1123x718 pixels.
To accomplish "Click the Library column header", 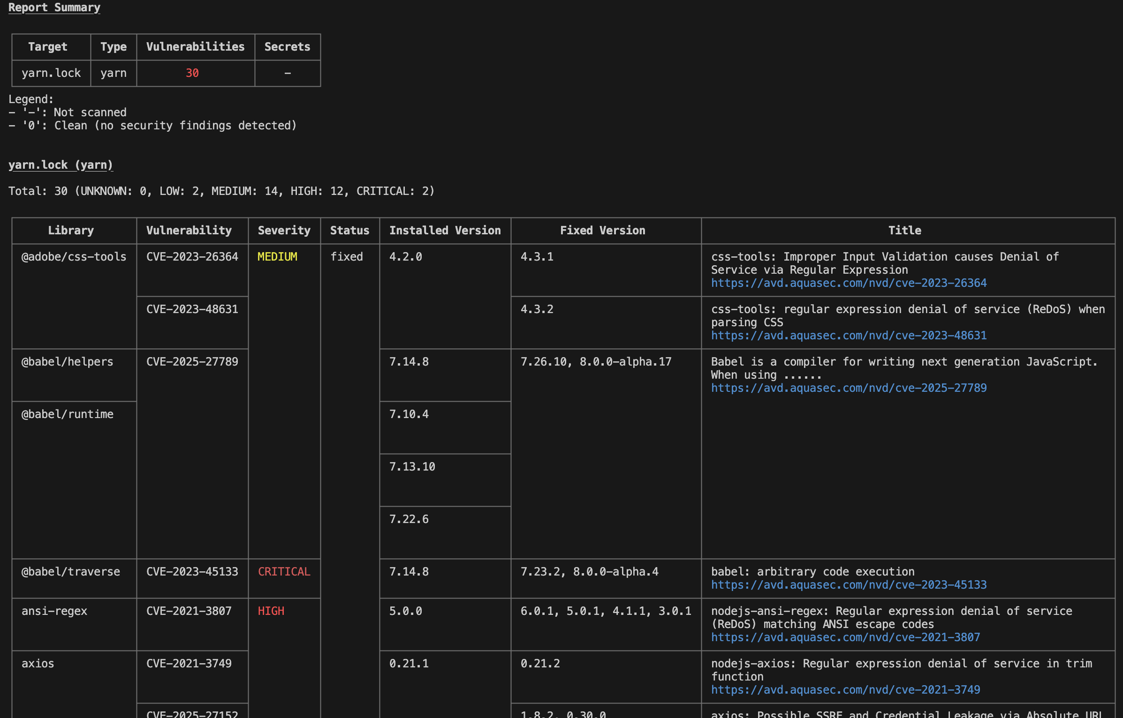I will [x=71, y=231].
